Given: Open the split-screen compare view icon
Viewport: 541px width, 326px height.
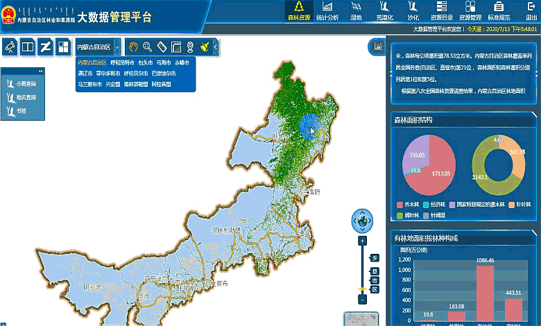Looking at the screenshot, I should click(28, 47).
